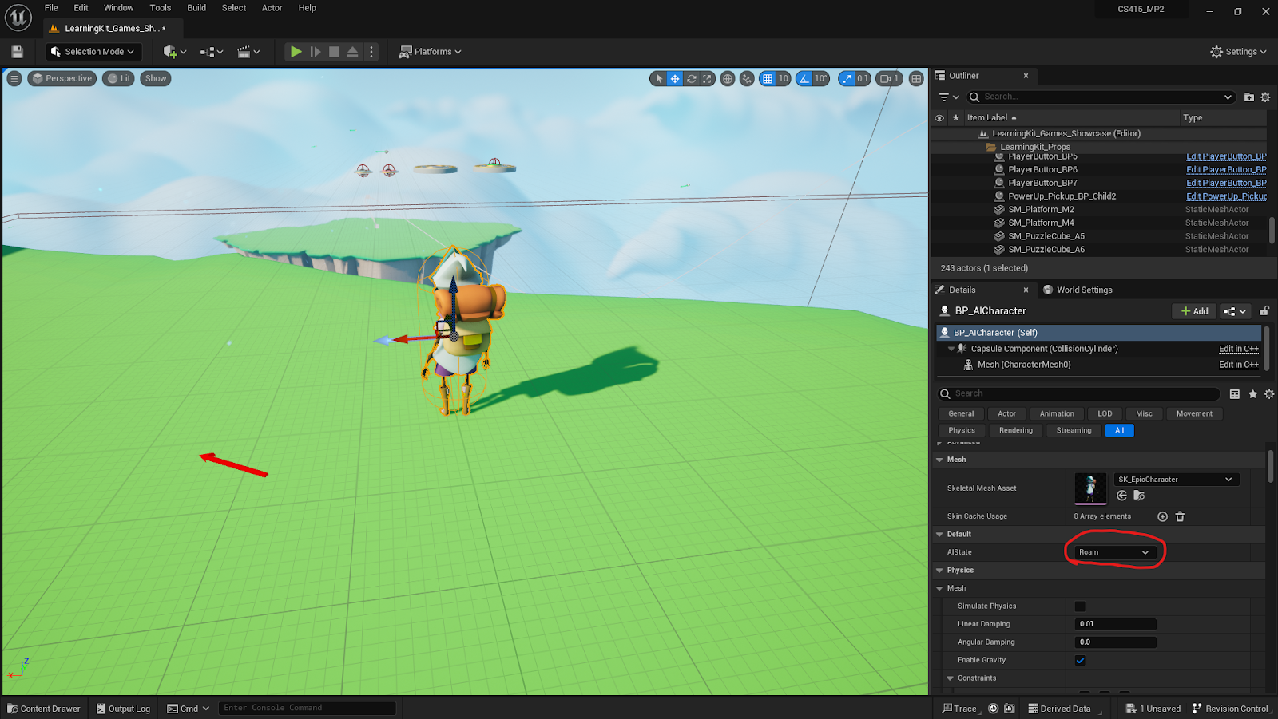The width and height of the screenshot is (1278, 719).
Task: Adjust camera speed setting button
Action: point(890,78)
